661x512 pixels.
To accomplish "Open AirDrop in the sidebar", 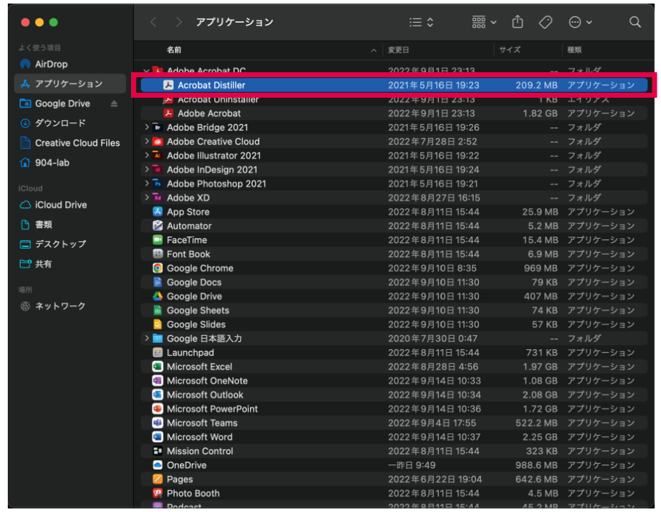I will pyautogui.click(x=51, y=64).
